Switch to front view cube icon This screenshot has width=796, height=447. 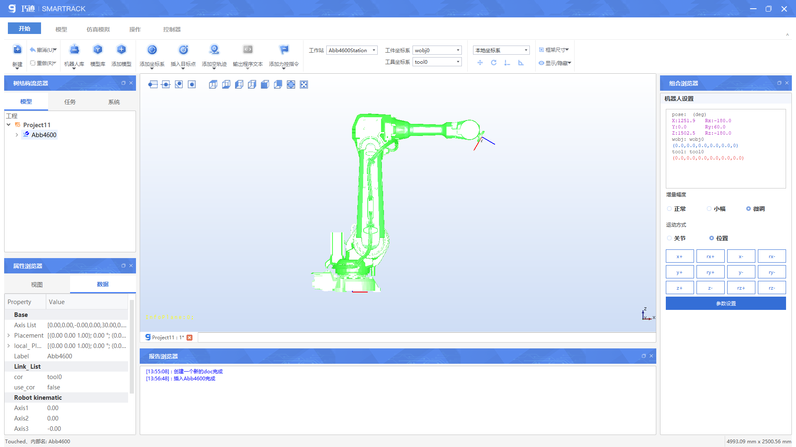(x=265, y=85)
